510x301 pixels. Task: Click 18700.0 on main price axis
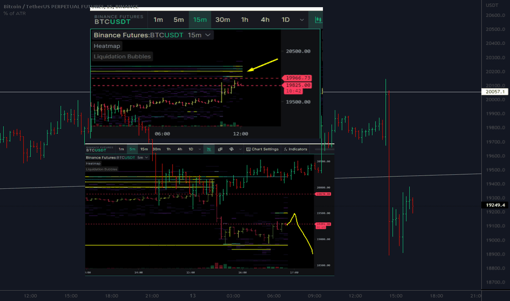point(495,282)
